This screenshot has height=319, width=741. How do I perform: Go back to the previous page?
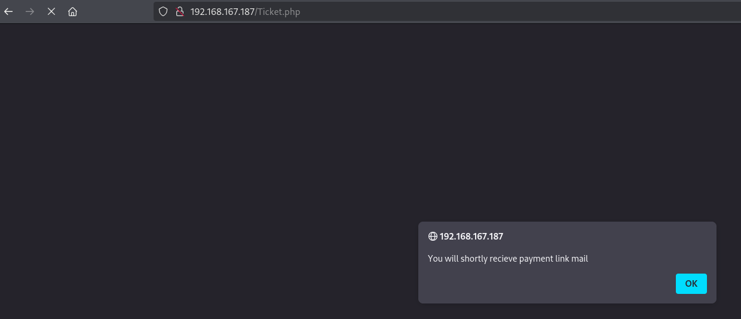(8, 11)
